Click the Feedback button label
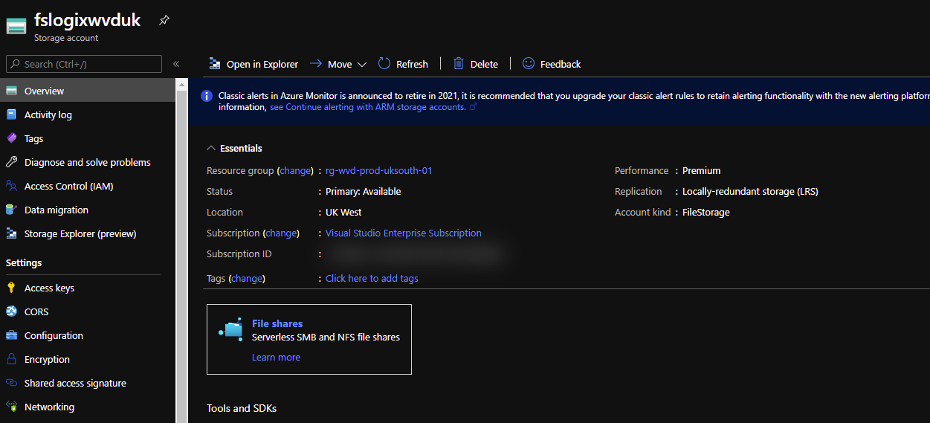 561,64
